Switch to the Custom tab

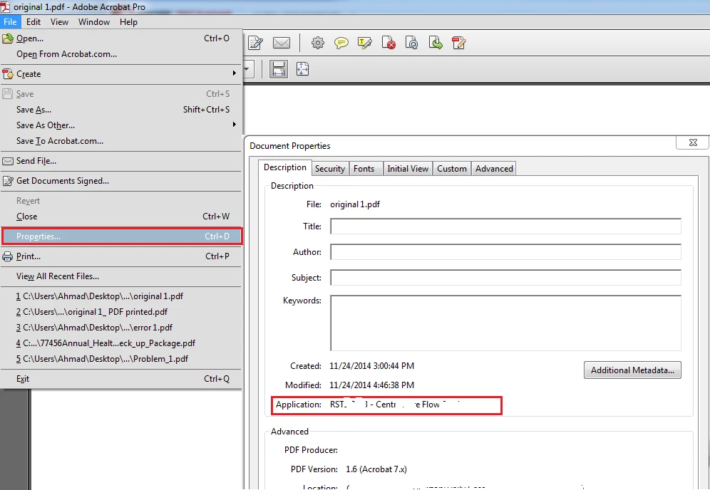tap(452, 169)
